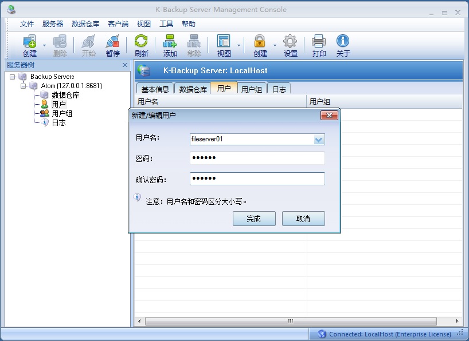Click the 开始 toolbar icon

(88, 45)
